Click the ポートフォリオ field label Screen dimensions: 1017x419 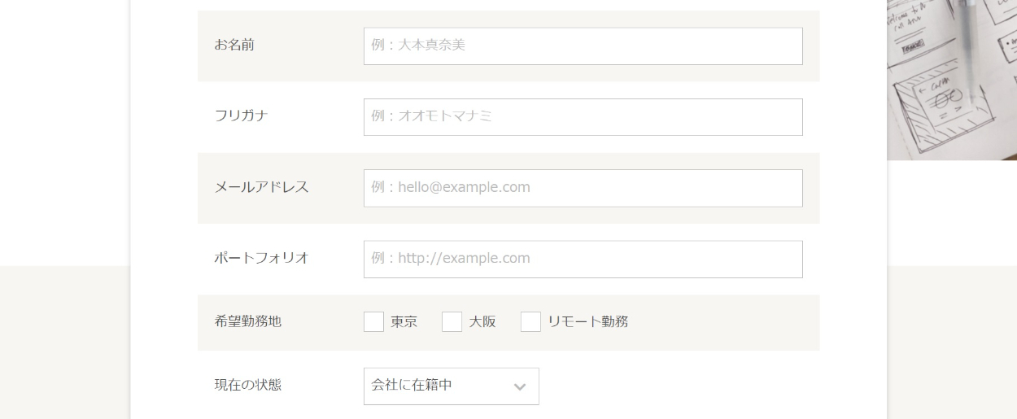[x=262, y=258]
